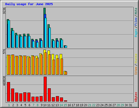The image size is (139, 108).
Task: Click day 4 on the x-axis
Action: 21,105
